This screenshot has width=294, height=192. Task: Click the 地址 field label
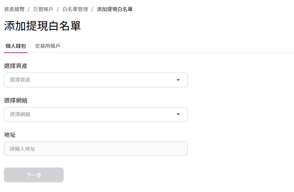(10, 135)
